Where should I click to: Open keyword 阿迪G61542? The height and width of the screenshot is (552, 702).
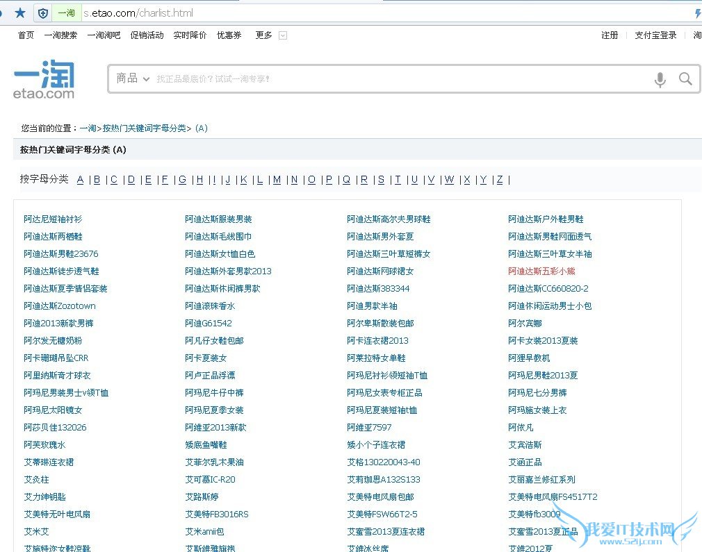pos(209,323)
